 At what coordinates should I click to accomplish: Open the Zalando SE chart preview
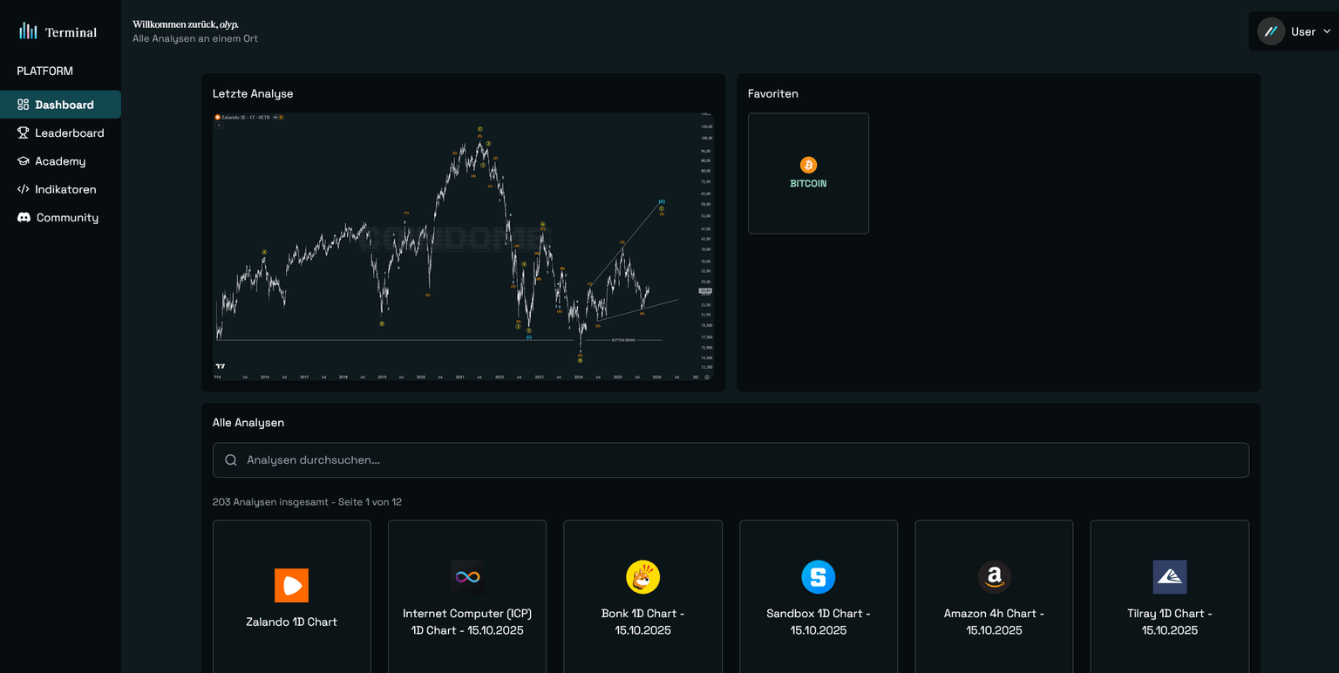[462, 248]
